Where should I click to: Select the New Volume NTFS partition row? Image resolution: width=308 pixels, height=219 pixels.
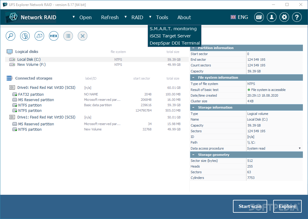click(x=97, y=129)
